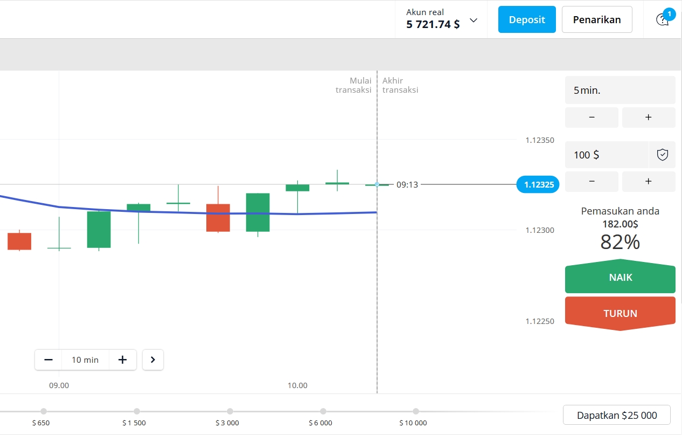Click the blue 1.12325 price tag
Image resolution: width=682 pixels, height=435 pixels.
[x=538, y=184]
